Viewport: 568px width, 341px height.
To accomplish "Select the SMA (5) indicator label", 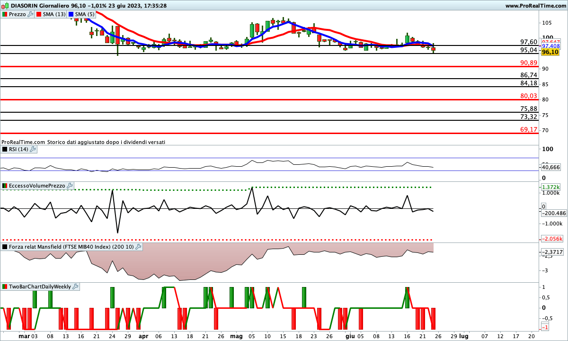I will [85, 14].
